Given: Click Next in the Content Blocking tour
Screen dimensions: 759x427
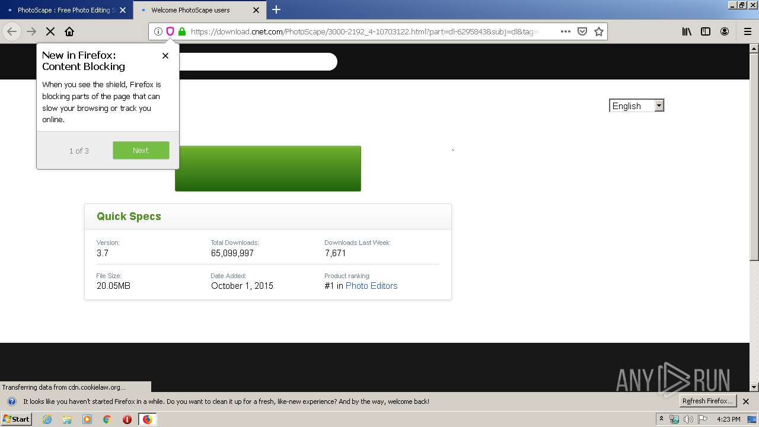Looking at the screenshot, I should 141,150.
